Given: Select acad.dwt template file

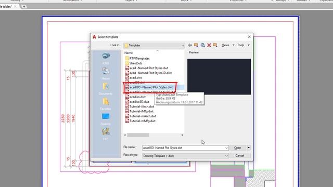Looking at the screenshot, I should [133, 77].
